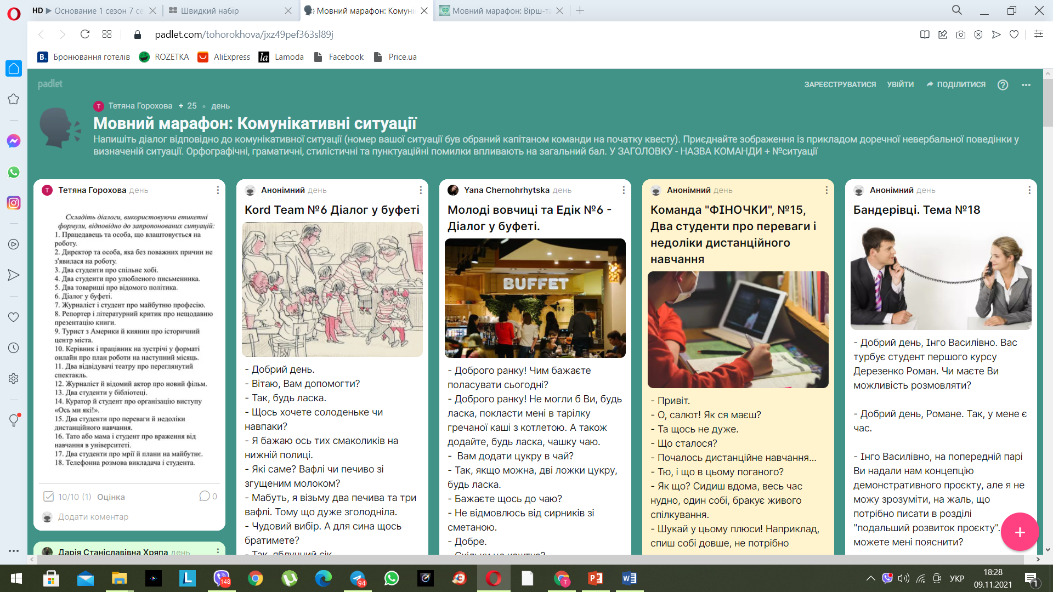
Task: Toggle УКР keyboard language indicator
Action: point(956,578)
